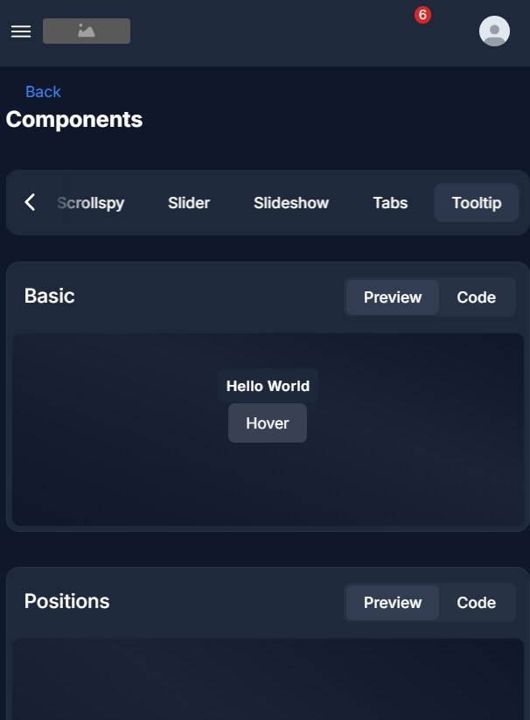Click the Positions section title
The image size is (530, 720).
[x=67, y=601]
